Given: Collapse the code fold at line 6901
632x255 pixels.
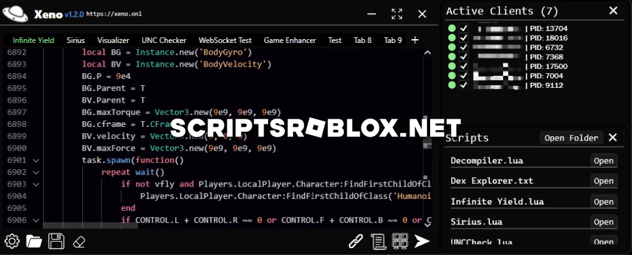Looking at the screenshot, I should click(36, 160).
